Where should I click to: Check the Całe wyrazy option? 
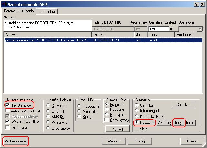(107, 120)
